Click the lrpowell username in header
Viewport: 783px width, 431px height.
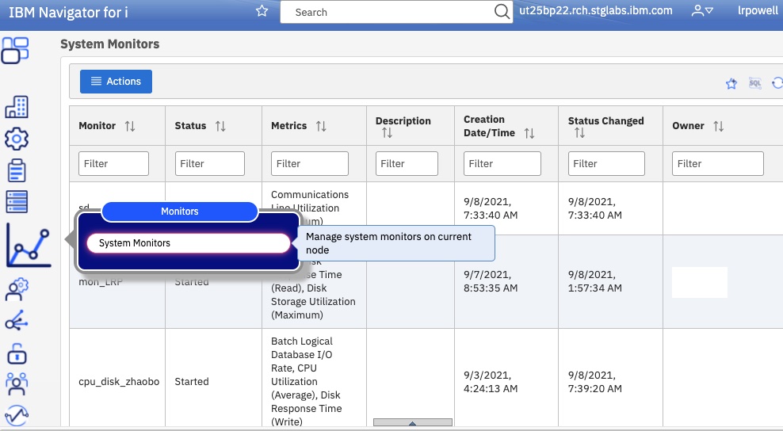coord(758,10)
